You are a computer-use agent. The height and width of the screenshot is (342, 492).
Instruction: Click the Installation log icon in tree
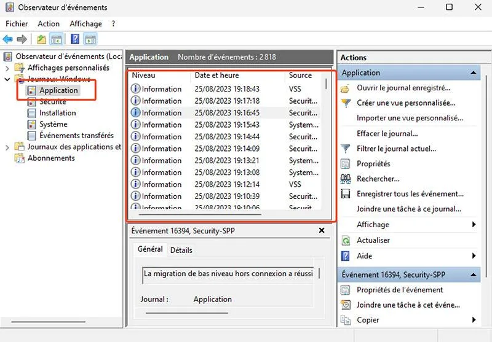pyautogui.click(x=31, y=113)
